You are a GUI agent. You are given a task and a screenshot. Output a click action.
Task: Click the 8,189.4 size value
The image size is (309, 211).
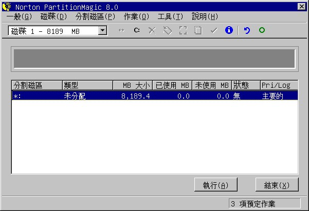point(136,96)
